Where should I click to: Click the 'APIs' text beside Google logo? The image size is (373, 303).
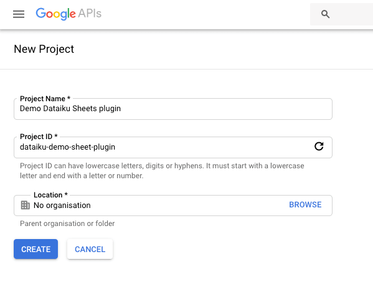(90, 13)
